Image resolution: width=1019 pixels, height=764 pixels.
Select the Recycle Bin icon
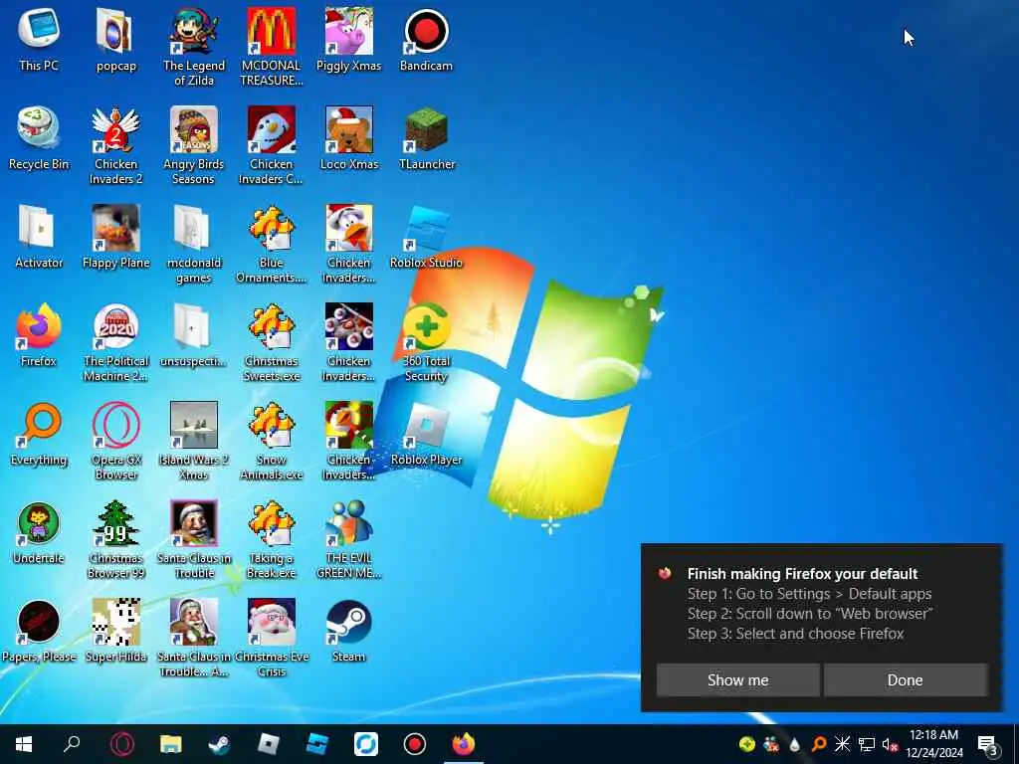click(39, 137)
